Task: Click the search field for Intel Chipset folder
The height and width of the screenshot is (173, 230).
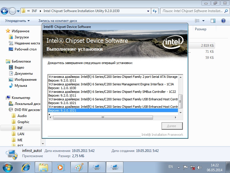Action: (x=192, y=11)
